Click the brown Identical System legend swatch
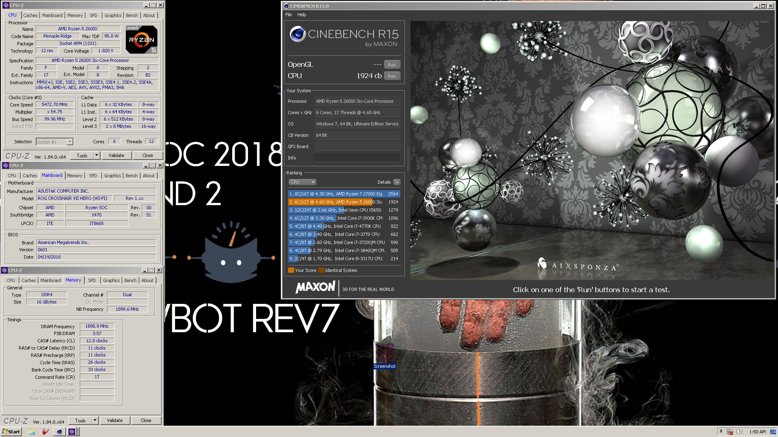778x437 pixels. coord(321,270)
